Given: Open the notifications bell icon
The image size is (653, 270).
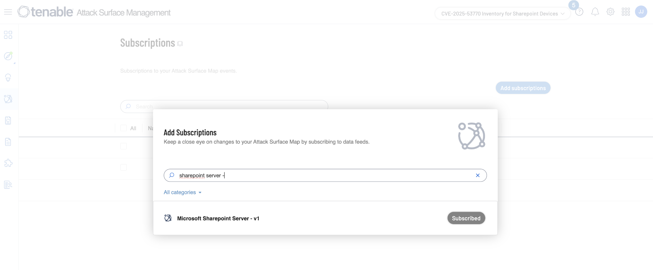Looking at the screenshot, I should click(595, 12).
